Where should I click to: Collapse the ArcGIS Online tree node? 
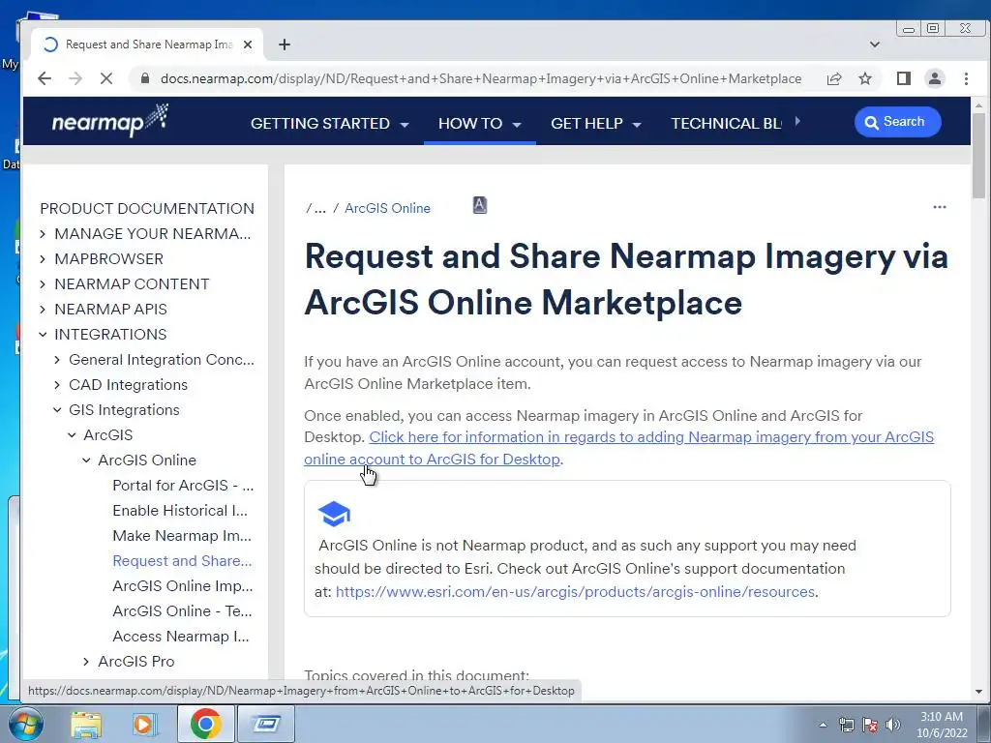pyautogui.click(x=86, y=461)
